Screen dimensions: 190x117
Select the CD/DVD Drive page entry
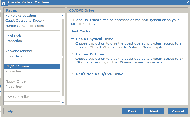[x=32, y=66]
